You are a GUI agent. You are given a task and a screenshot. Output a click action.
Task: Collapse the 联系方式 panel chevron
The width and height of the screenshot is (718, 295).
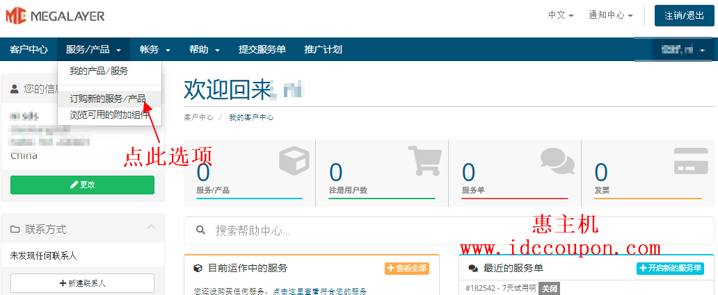152,228
